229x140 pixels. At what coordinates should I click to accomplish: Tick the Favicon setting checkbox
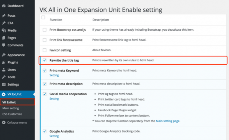point(44,50)
